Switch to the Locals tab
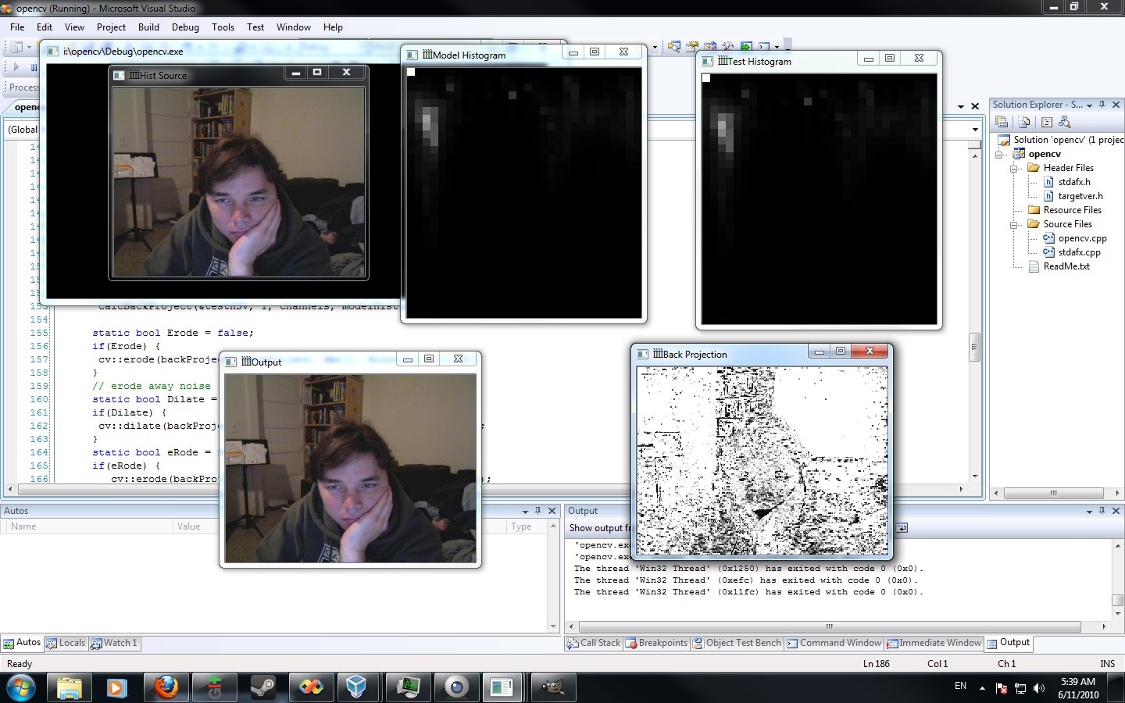The height and width of the screenshot is (703, 1125). 66,643
